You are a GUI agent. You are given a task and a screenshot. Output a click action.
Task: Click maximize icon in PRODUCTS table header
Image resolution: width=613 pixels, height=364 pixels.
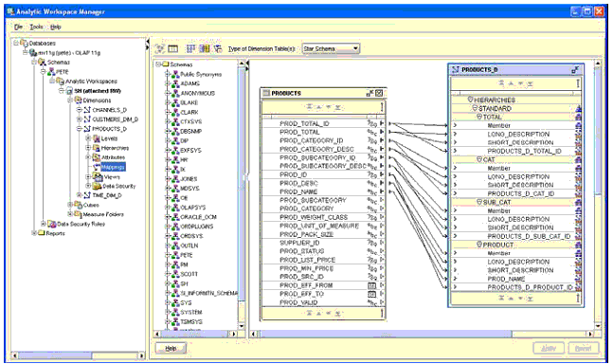(379, 93)
